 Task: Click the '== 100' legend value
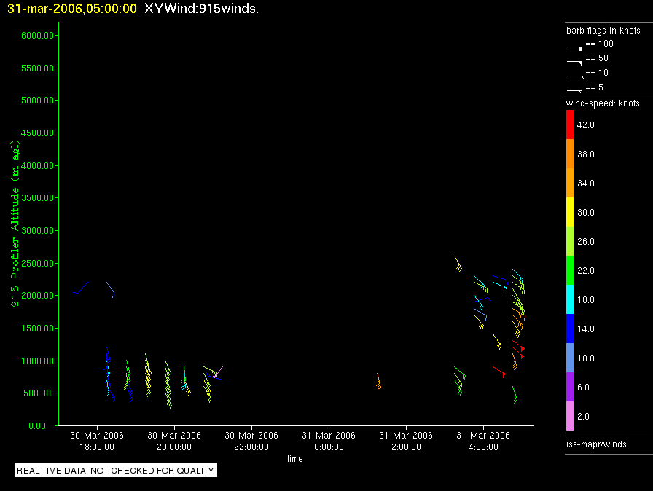coord(600,44)
